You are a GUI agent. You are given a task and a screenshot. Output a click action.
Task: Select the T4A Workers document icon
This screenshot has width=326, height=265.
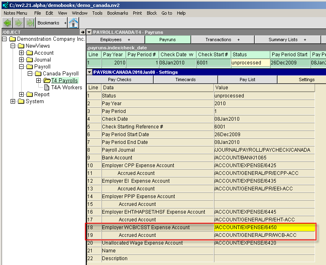pos(46,87)
